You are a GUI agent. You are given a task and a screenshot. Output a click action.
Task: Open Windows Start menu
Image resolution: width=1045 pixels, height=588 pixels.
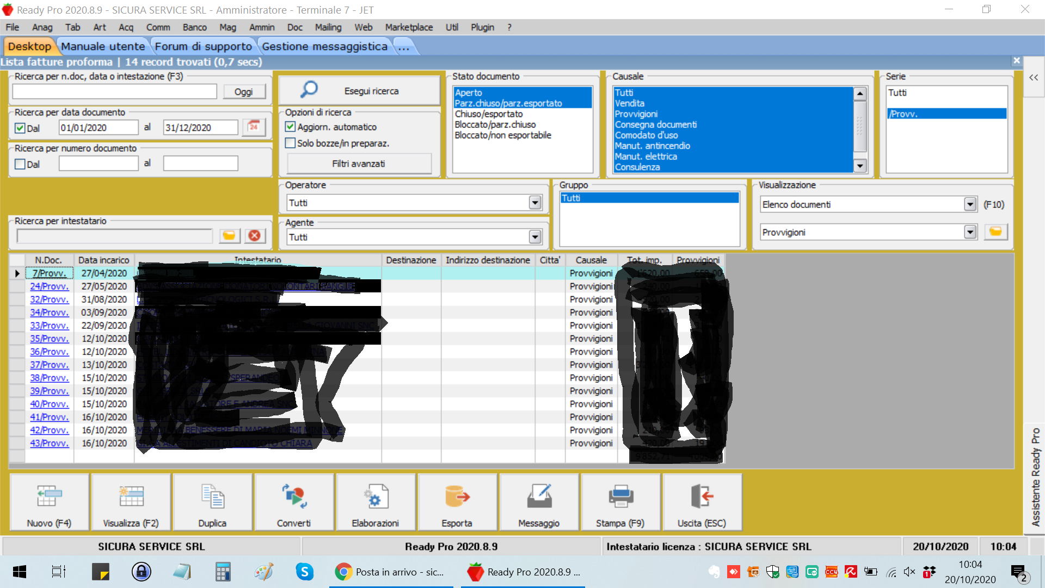coord(20,572)
